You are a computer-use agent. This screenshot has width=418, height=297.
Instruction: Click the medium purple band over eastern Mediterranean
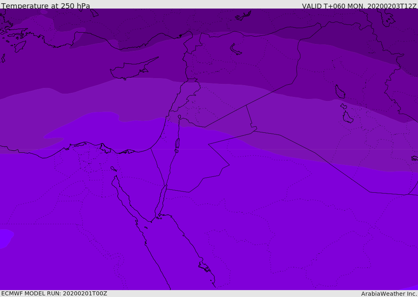coord(82,102)
